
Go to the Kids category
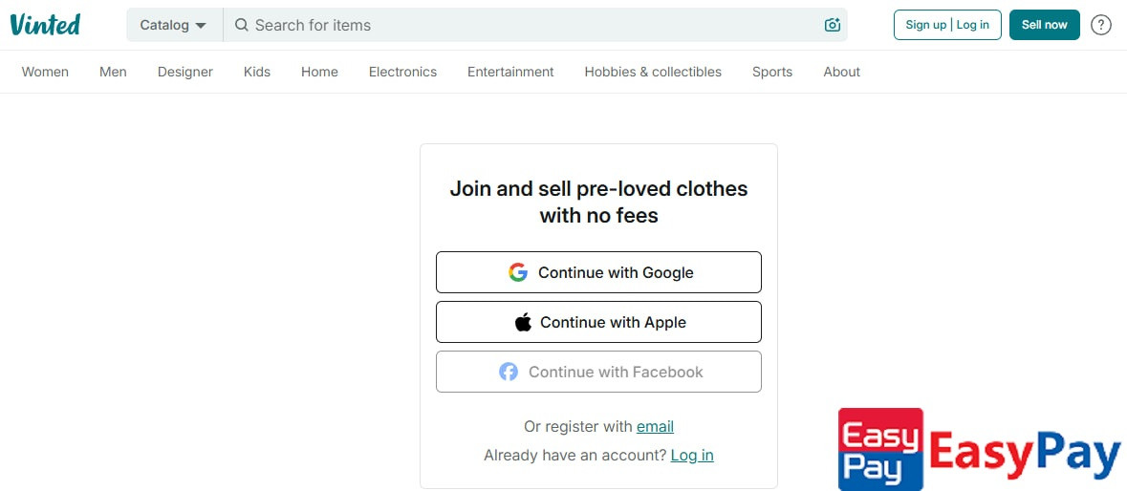click(257, 72)
